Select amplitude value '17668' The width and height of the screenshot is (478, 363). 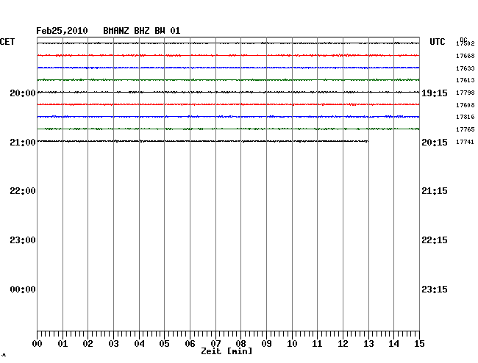coord(465,56)
